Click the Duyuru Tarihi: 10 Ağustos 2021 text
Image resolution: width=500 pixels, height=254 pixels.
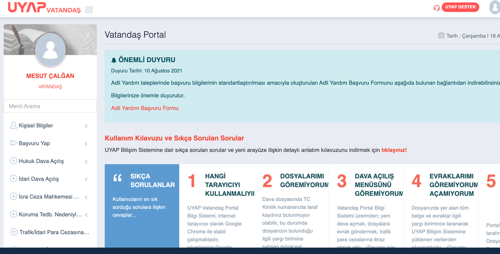point(147,71)
